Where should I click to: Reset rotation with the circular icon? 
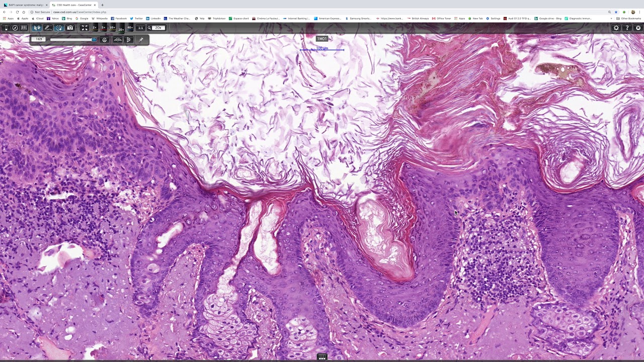105,40
